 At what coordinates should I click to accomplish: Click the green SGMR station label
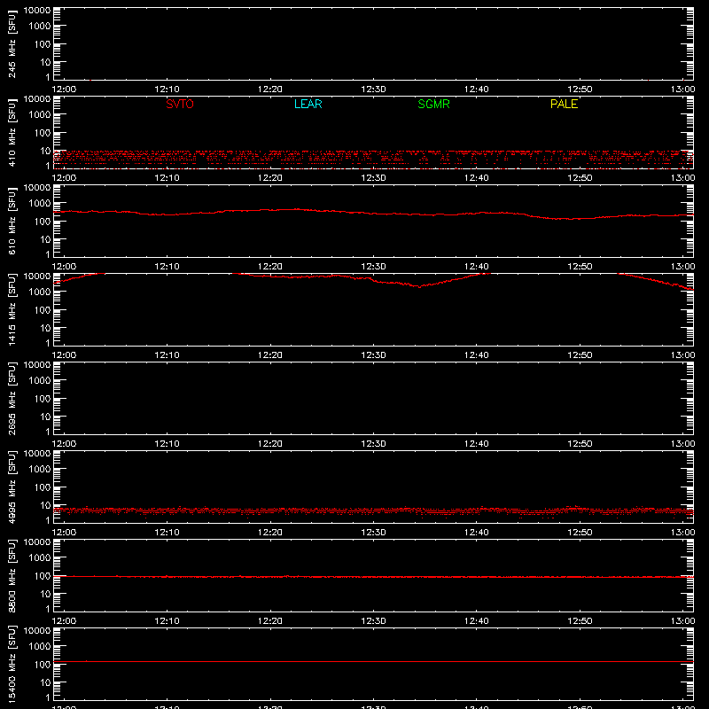pos(433,104)
